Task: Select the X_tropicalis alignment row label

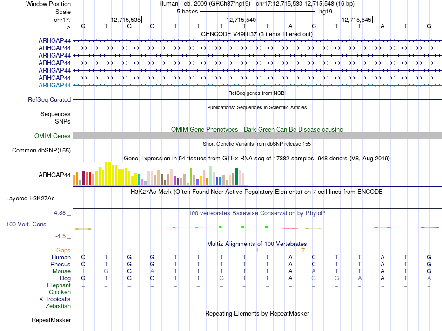Action: [x=55, y=299]
